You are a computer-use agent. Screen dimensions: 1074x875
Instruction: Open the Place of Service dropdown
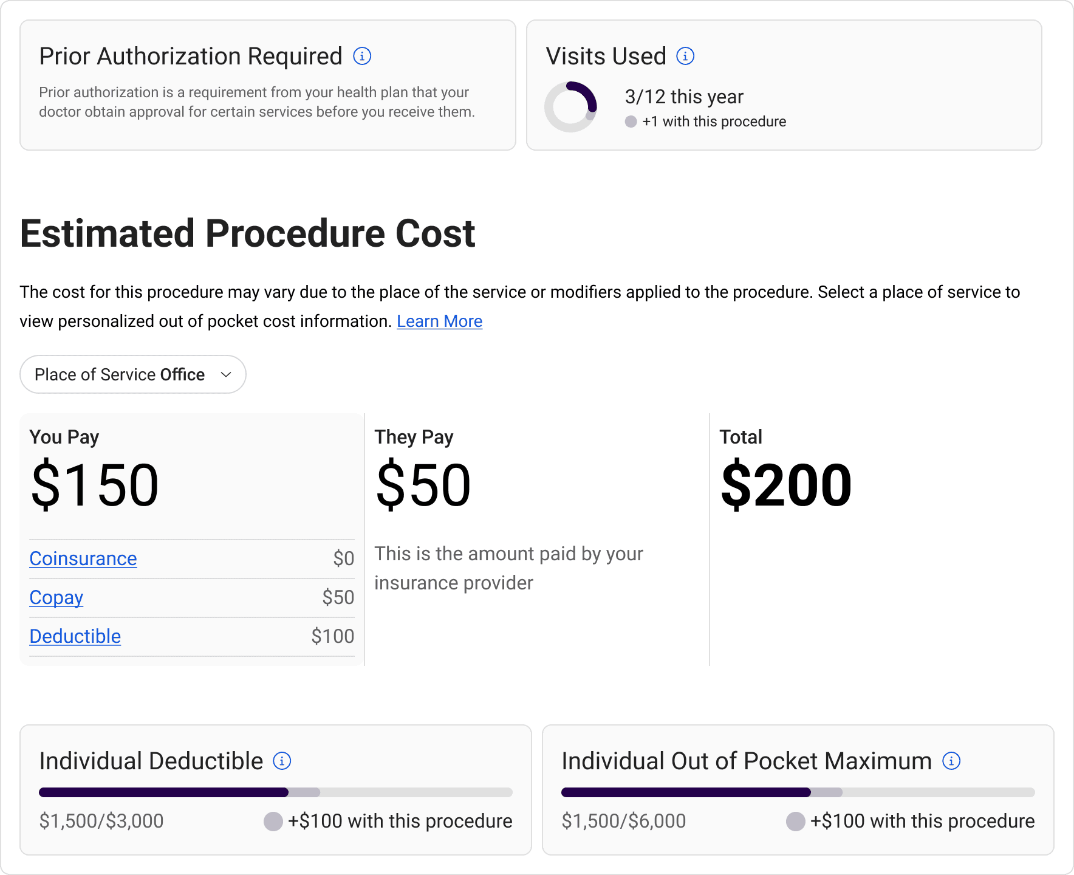click(132, 374)
